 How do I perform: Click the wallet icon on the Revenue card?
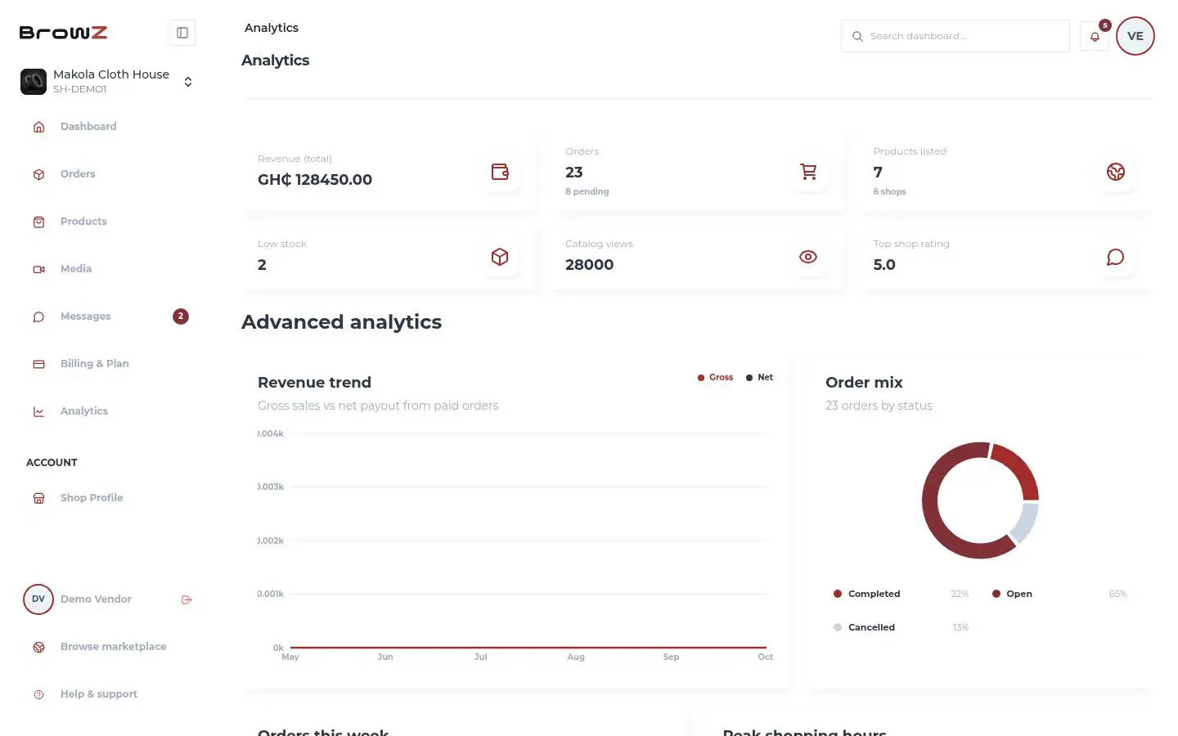point(500,172)
